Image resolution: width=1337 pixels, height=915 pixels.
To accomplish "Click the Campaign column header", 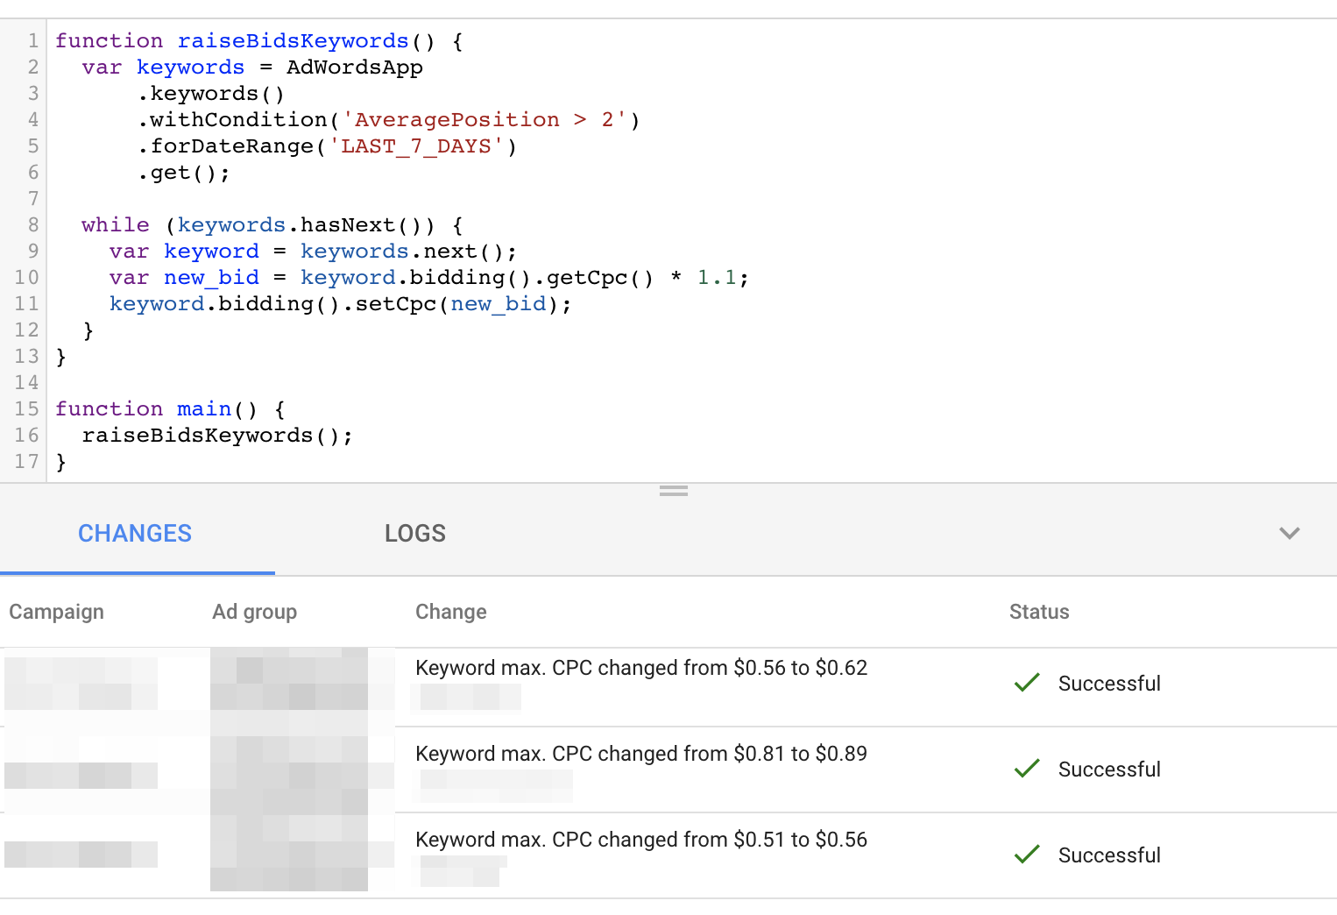I will pos(56,612).
